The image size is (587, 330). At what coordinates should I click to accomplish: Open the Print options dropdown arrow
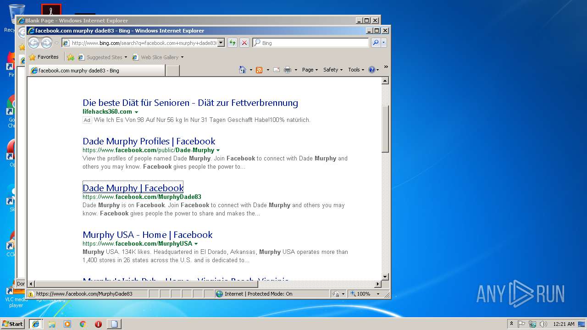pyautogui.click(x=296, y=70)
